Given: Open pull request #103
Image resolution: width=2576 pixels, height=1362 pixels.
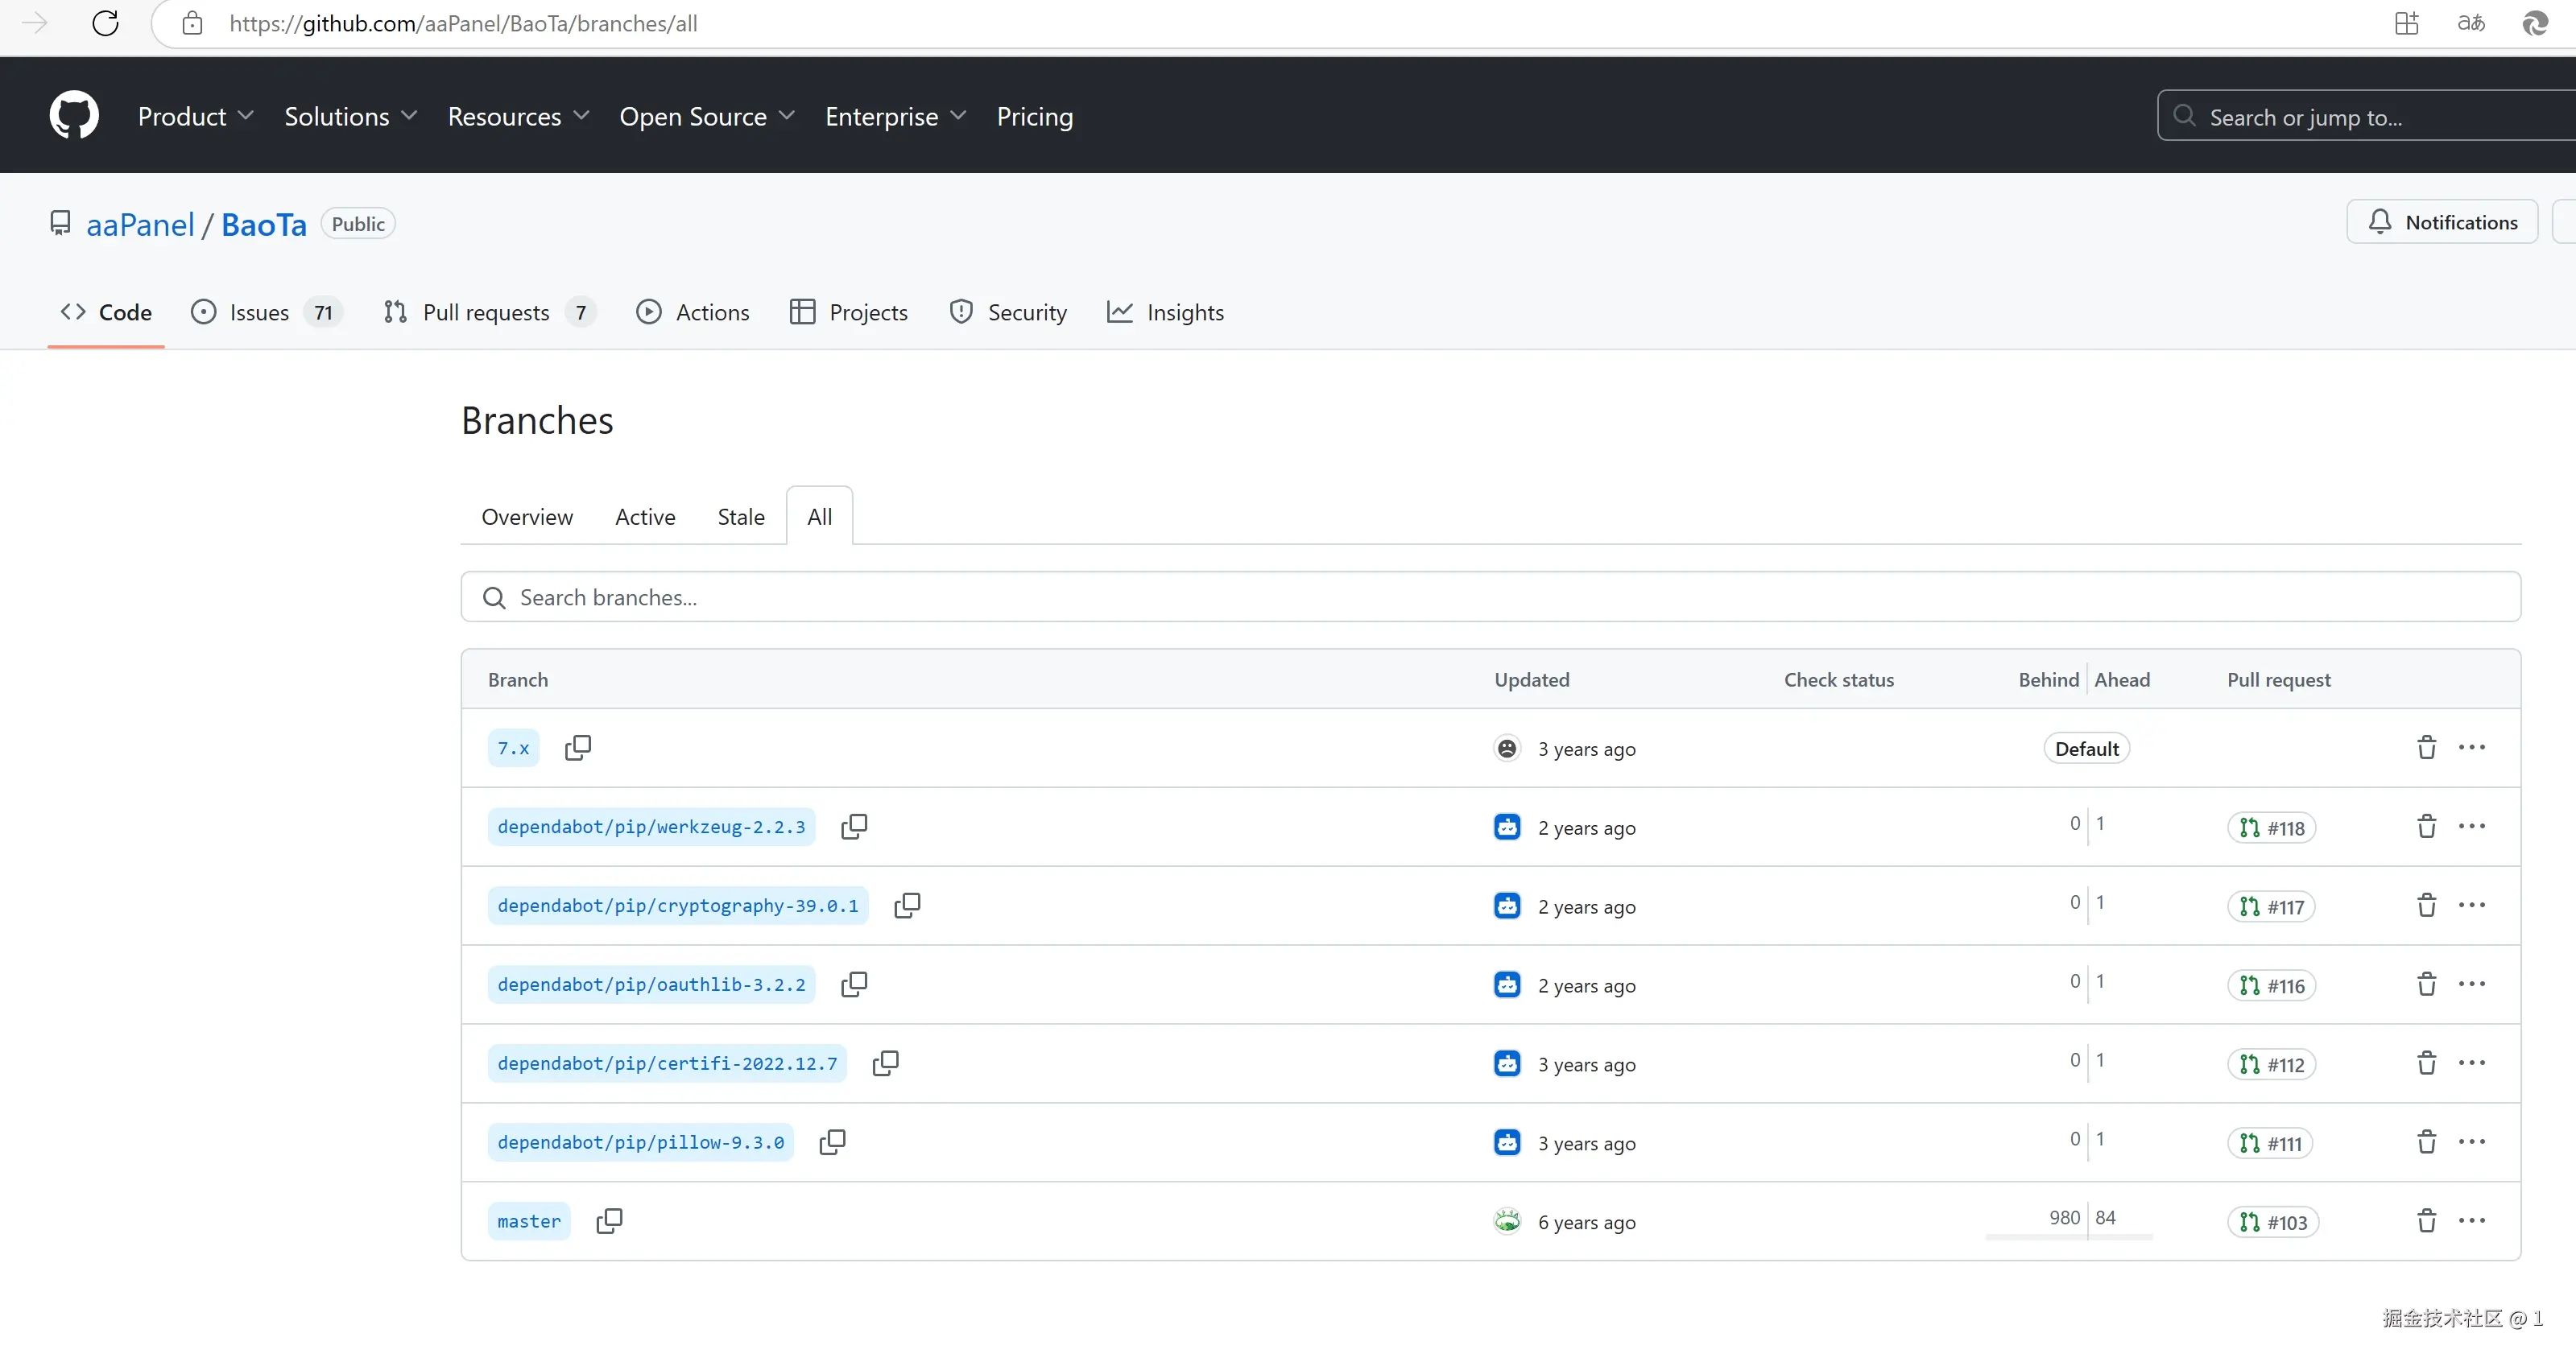Looking at the screenshot, I should click(x=2272, y=1222).
